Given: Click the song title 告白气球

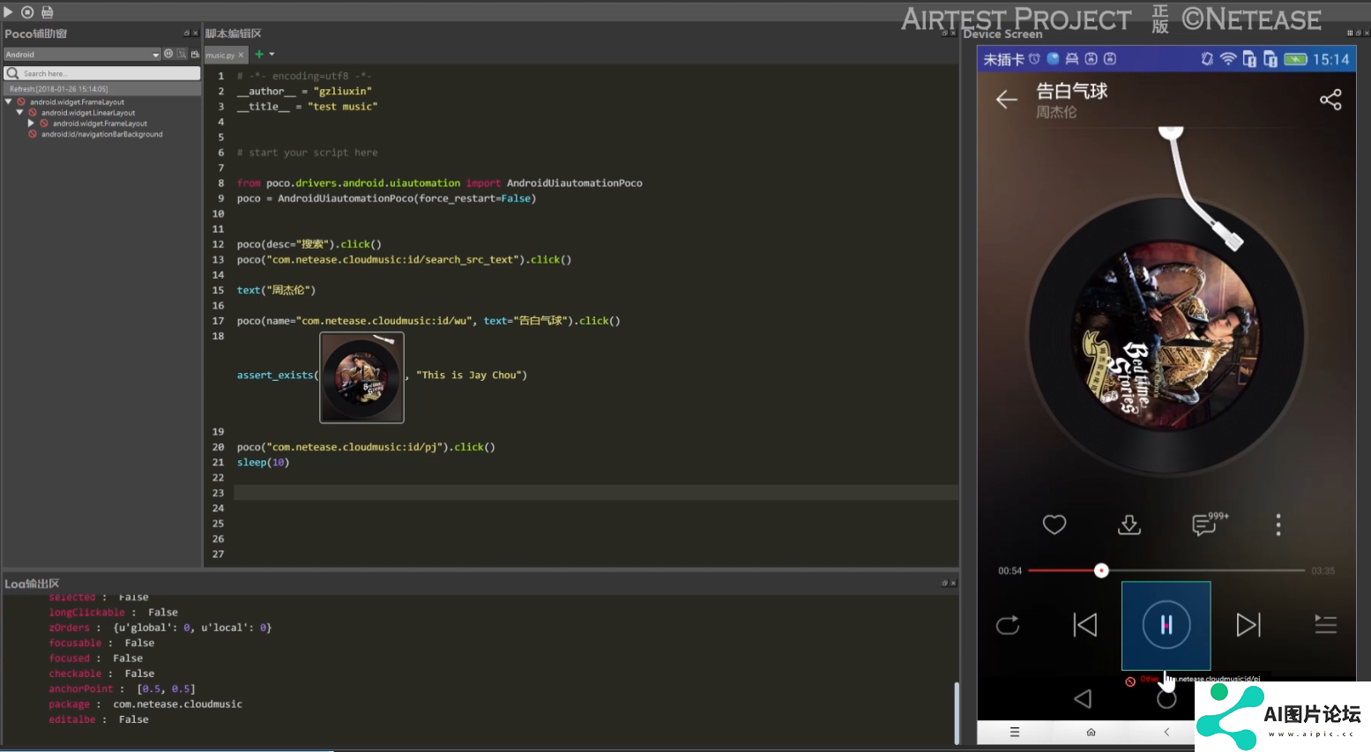Looking at the screenshot, I should tap(1071, 91).
